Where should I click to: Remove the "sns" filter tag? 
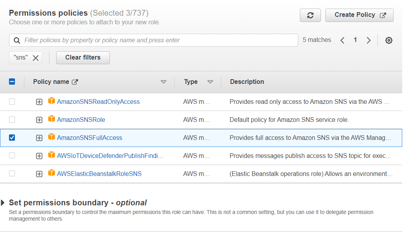coord(36,58)
